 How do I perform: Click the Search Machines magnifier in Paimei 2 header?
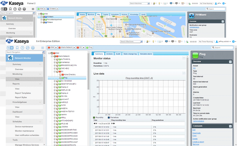coord(149,3)
